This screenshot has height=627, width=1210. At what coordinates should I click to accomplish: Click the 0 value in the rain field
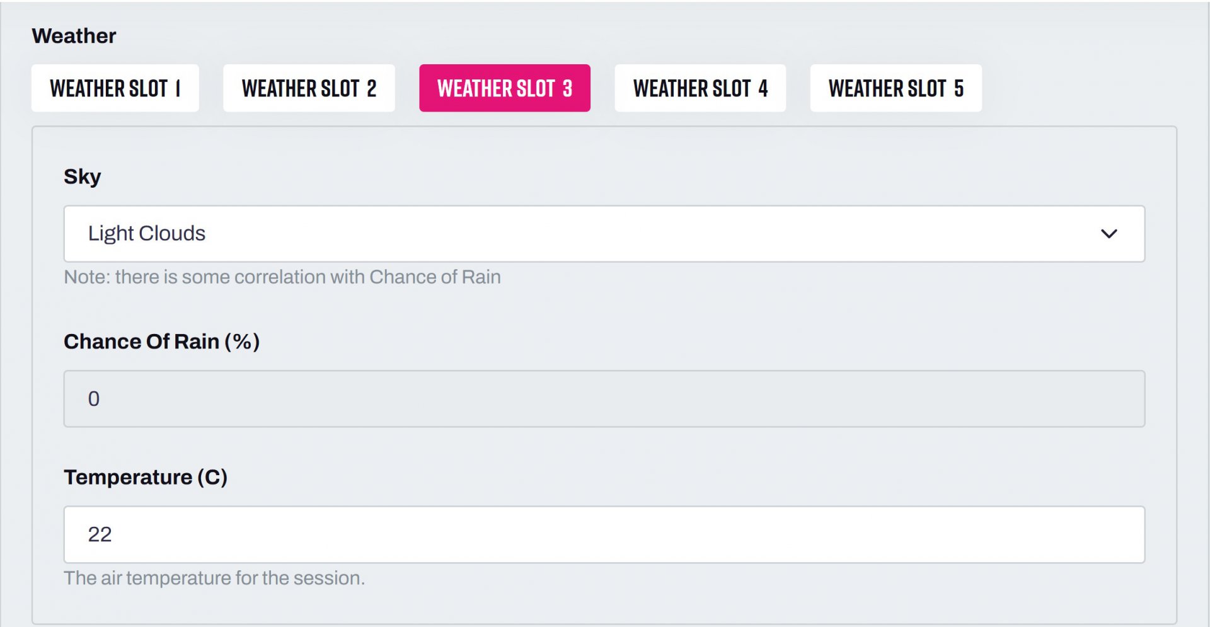coord(94,399)
